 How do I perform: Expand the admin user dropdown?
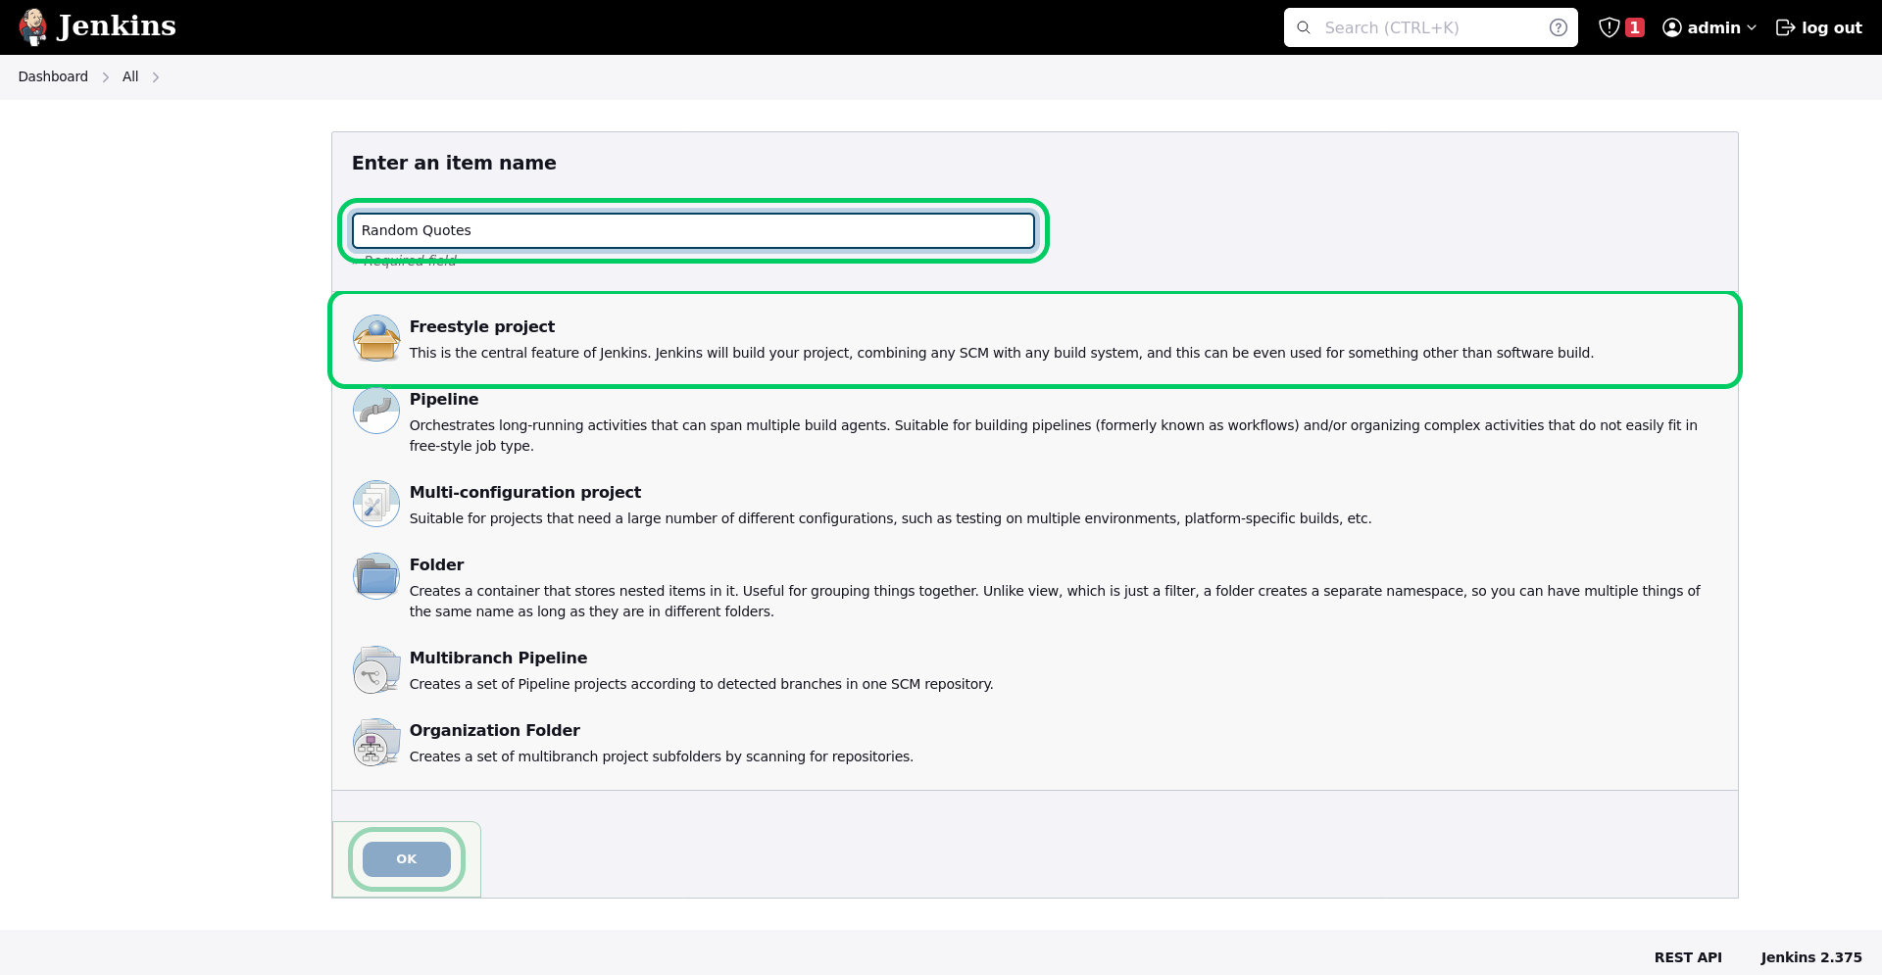pyautogui.click(x=1709, y=27)
